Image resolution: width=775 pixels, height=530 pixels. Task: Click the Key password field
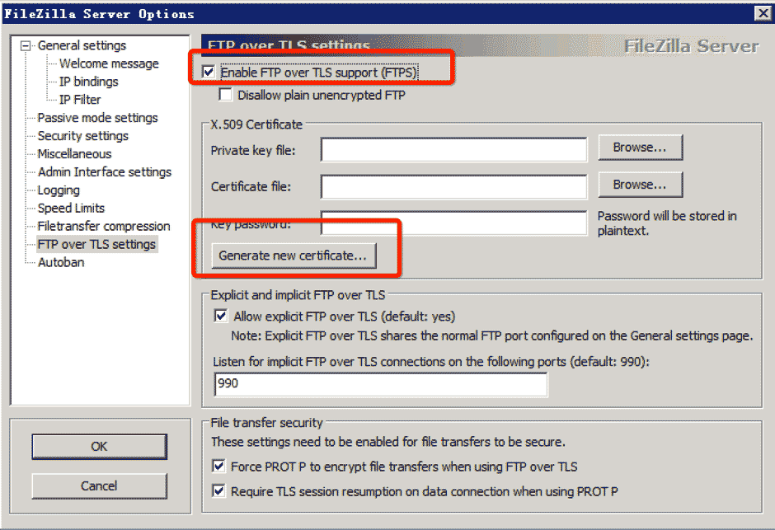pyautogui.click(x=453, y=223)
